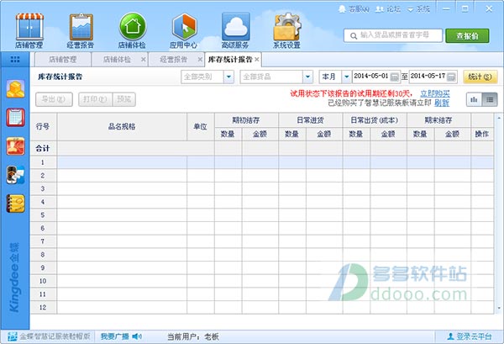Click the table scrollbar up arrow
The width and height of the screenshot is (504, 344).
click(x=499, y=118)
